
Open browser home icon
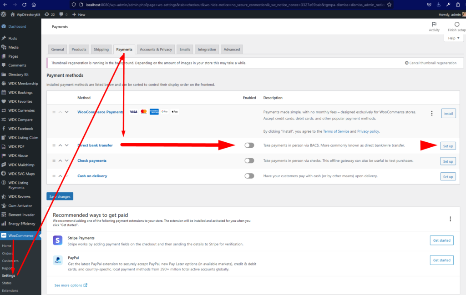point(34,5)
